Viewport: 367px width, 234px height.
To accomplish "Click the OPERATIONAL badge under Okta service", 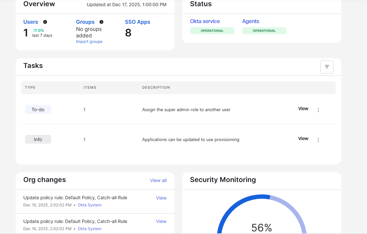I will [x=212, y=31].
